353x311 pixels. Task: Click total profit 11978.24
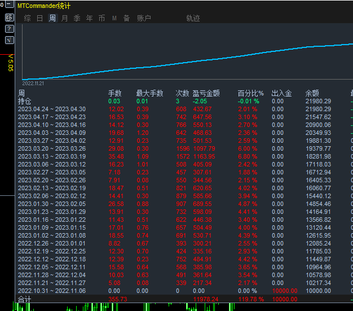click(206, 299)
